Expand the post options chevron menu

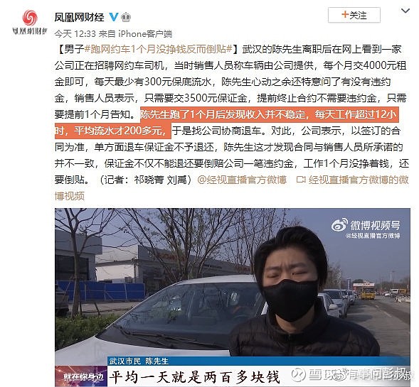(x=405, y=11)
